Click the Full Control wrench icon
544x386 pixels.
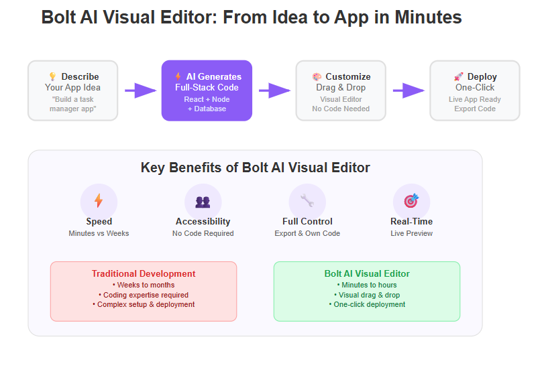pos(307,202)
